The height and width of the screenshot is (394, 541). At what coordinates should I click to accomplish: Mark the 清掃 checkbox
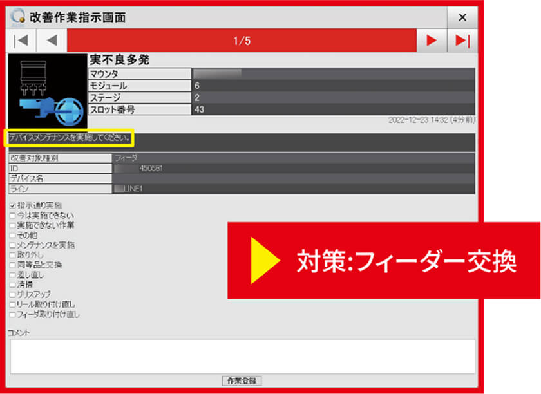(13, 285)
